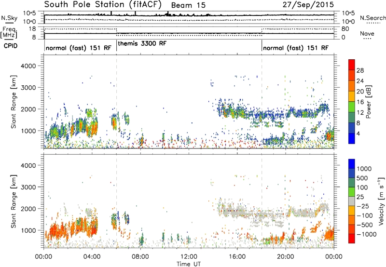This screenshot has height=267, width=386.
Task: Click the red top of power colorbar
Action: [352, 65]
